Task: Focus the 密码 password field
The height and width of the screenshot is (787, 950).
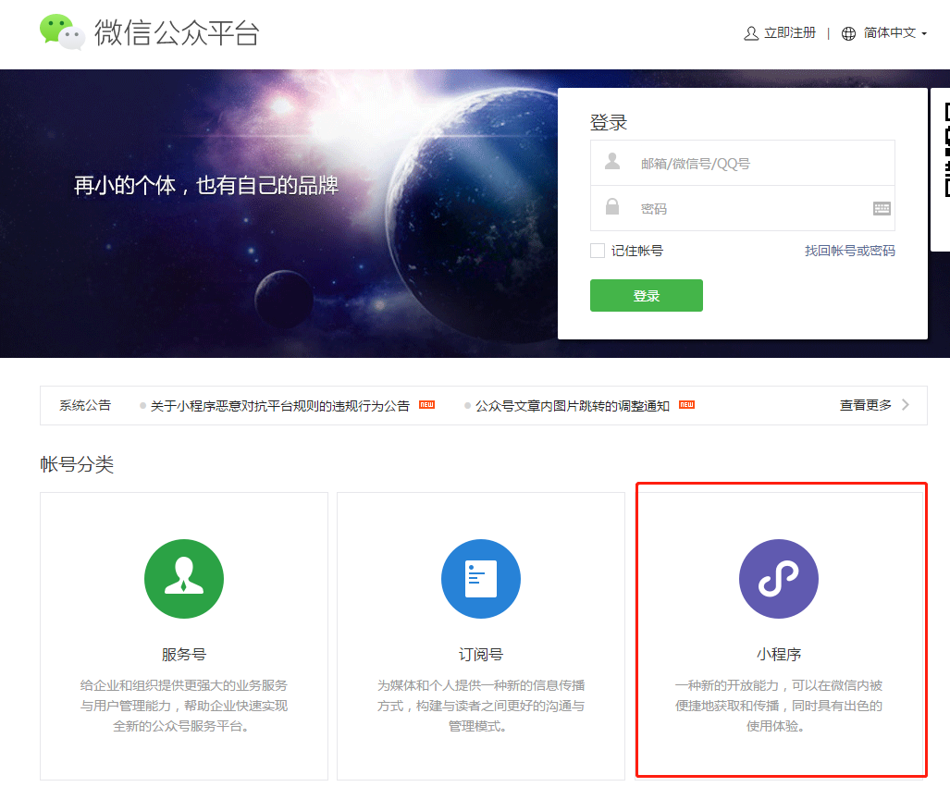Action: [740, 209]
